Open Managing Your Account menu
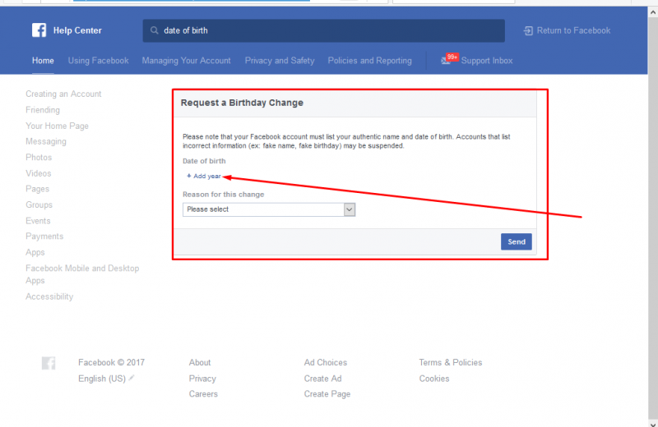The image size is (658, 427). pyautogui.click(x=187, y=61)
